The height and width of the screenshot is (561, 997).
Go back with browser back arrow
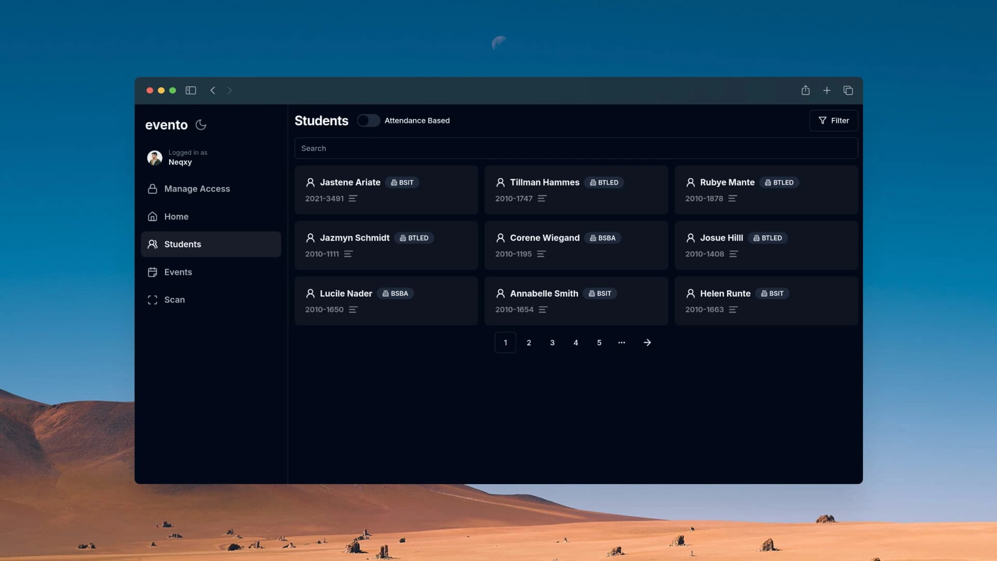coord(213,90)
